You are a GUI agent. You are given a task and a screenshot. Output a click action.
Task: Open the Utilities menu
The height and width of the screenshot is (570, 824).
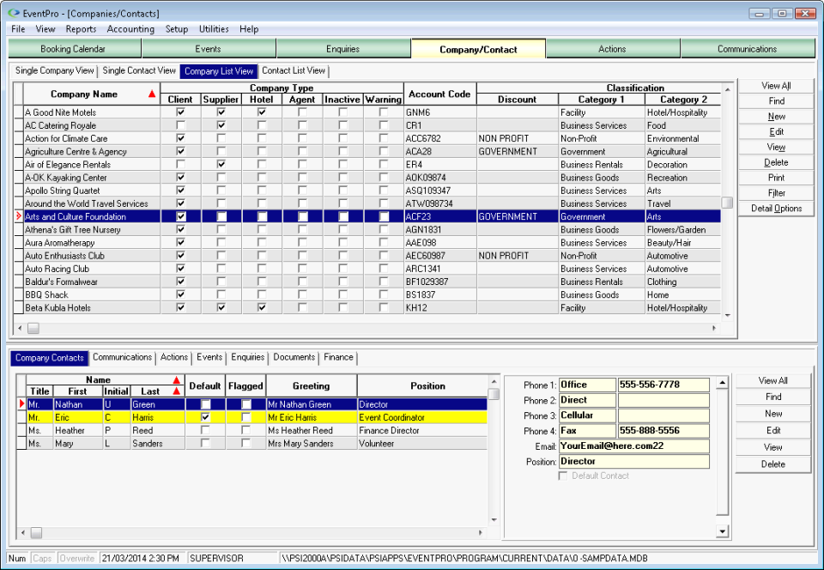pos(214,29)
